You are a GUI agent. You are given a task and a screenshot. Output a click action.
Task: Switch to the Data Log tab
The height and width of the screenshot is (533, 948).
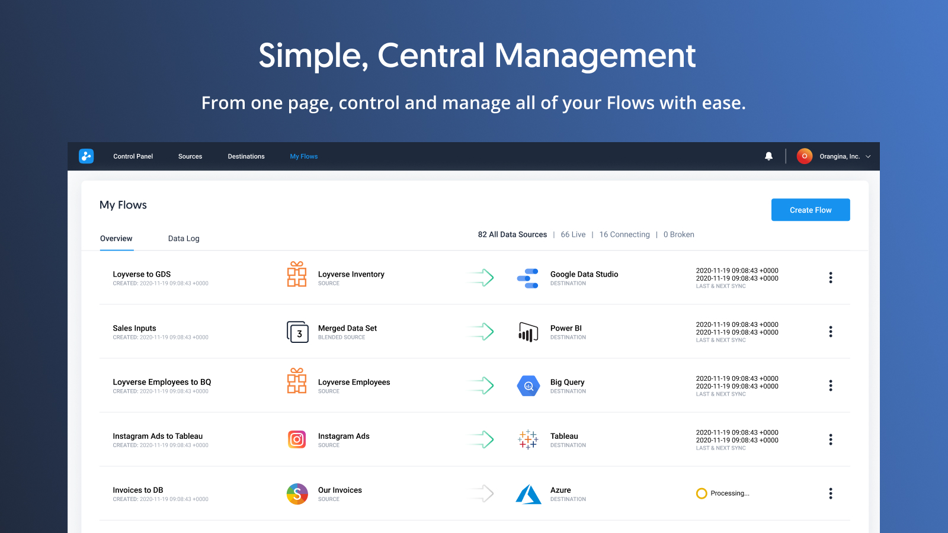pos(183,238)
